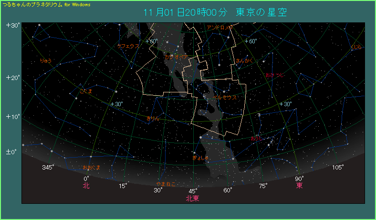Select the さんかく constellation label
The image size is (376, 220).
pos(244,61)
